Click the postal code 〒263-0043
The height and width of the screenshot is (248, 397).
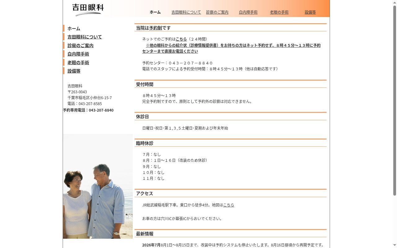(x=77, y=92)
